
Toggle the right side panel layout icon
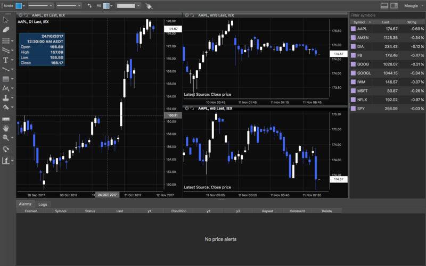pyautogui.click(x=394, y=5)
